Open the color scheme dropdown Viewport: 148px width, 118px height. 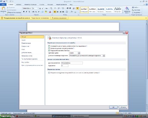tap(79, 53)
